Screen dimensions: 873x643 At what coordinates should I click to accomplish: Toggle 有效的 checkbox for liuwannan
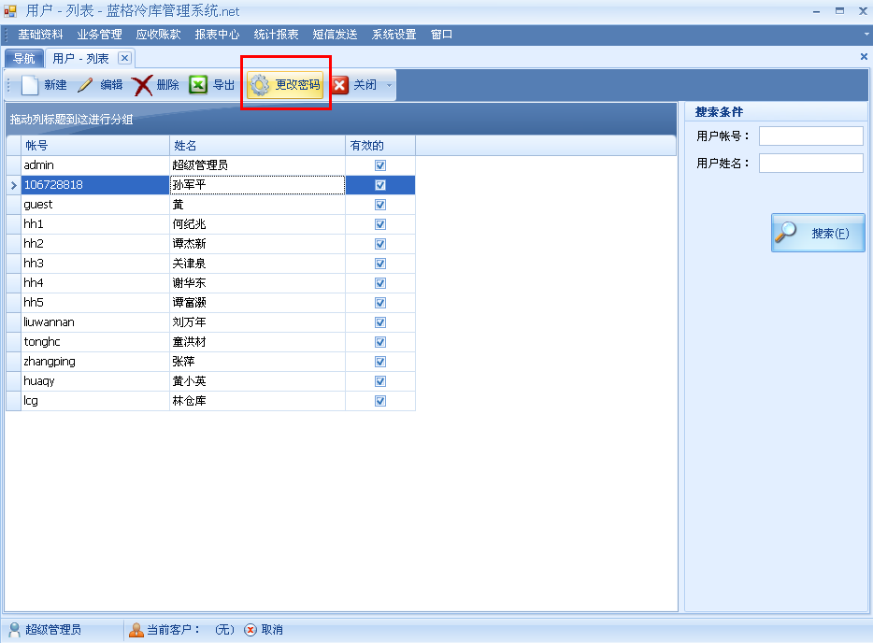tap(380, 322)
